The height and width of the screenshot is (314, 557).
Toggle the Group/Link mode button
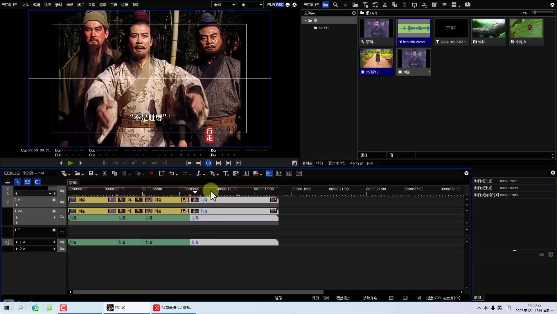[27, 182]
